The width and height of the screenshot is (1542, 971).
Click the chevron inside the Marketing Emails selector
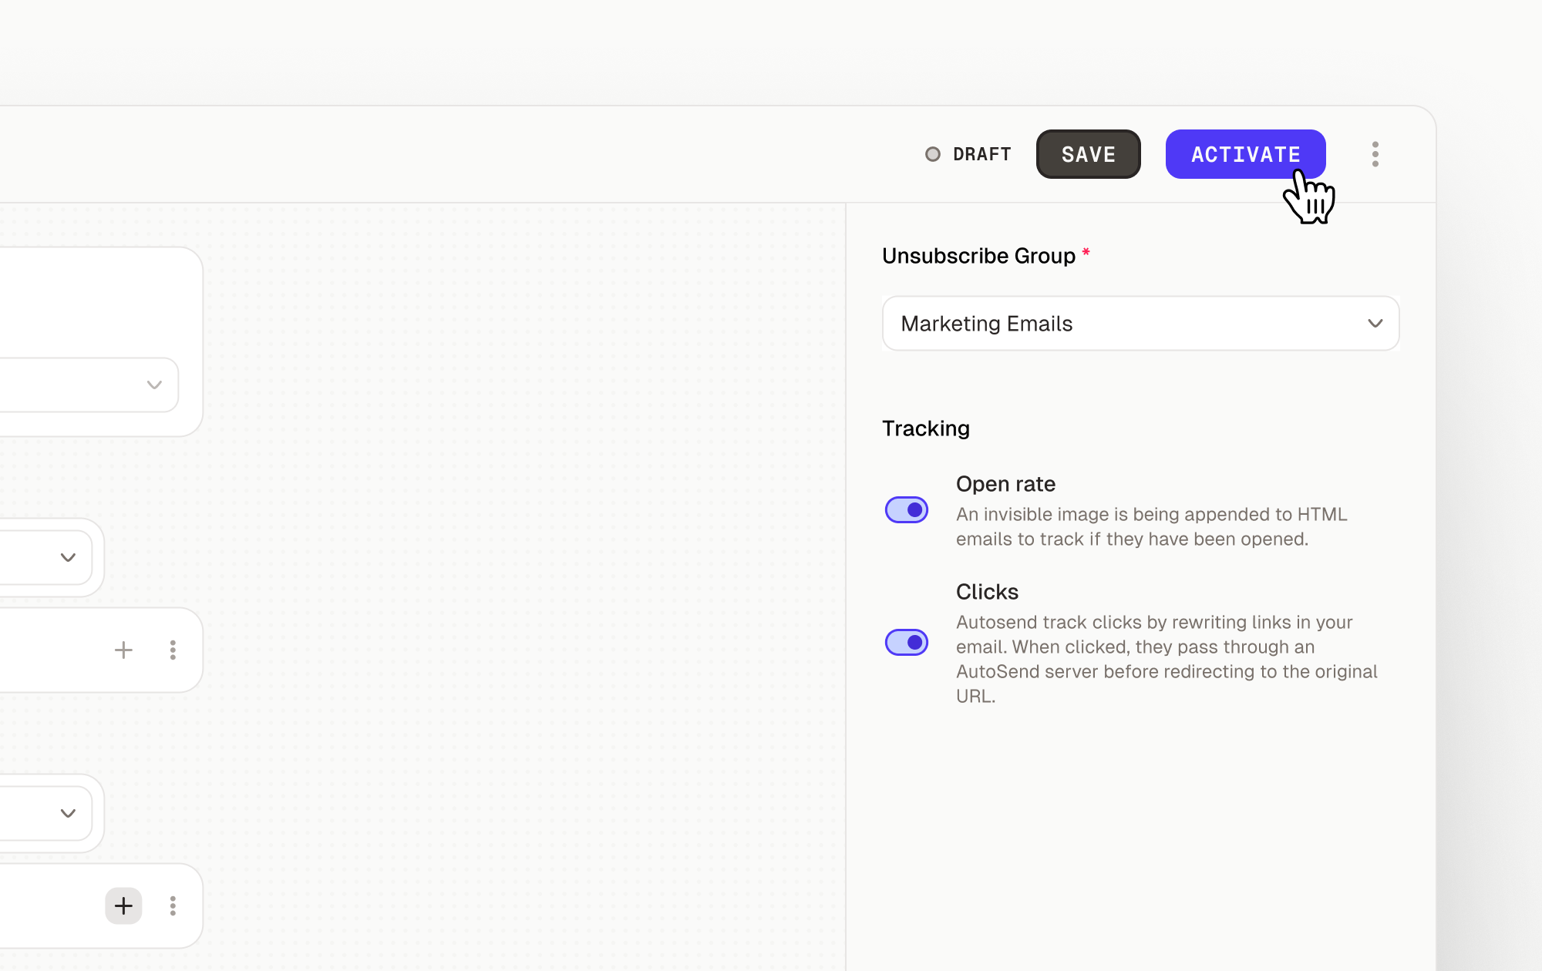pos(1375,324)
